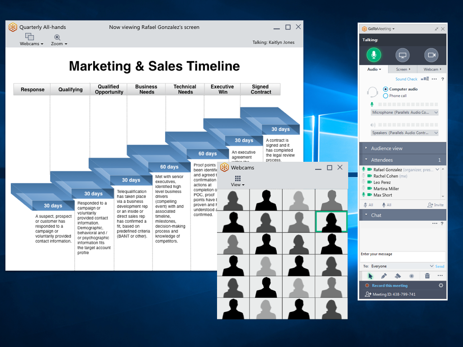This screenshot has width=463, height=347.
Task: Click Send chat message
Action: [439, 266]
